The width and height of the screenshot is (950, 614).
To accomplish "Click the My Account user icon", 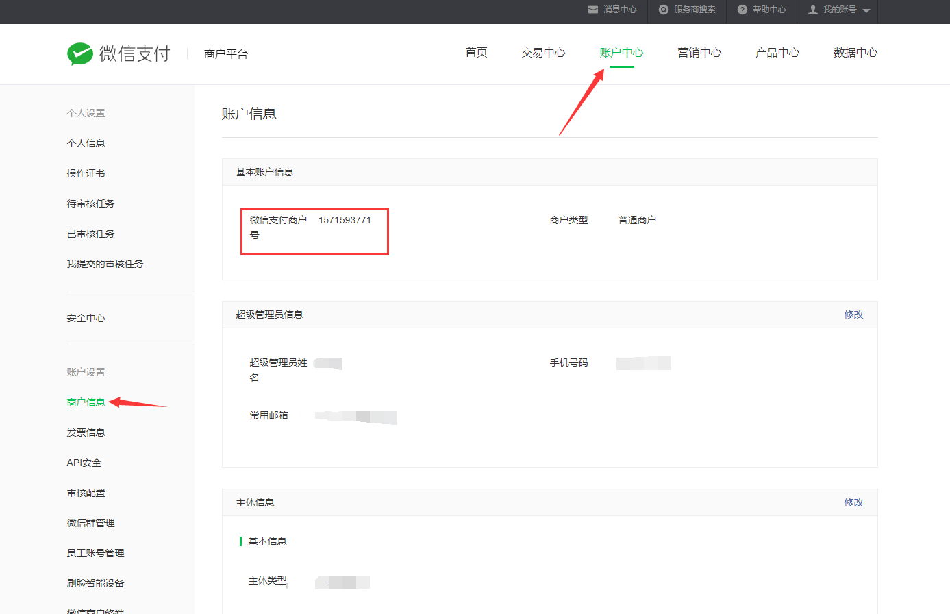I will click(x=813, y=10).
